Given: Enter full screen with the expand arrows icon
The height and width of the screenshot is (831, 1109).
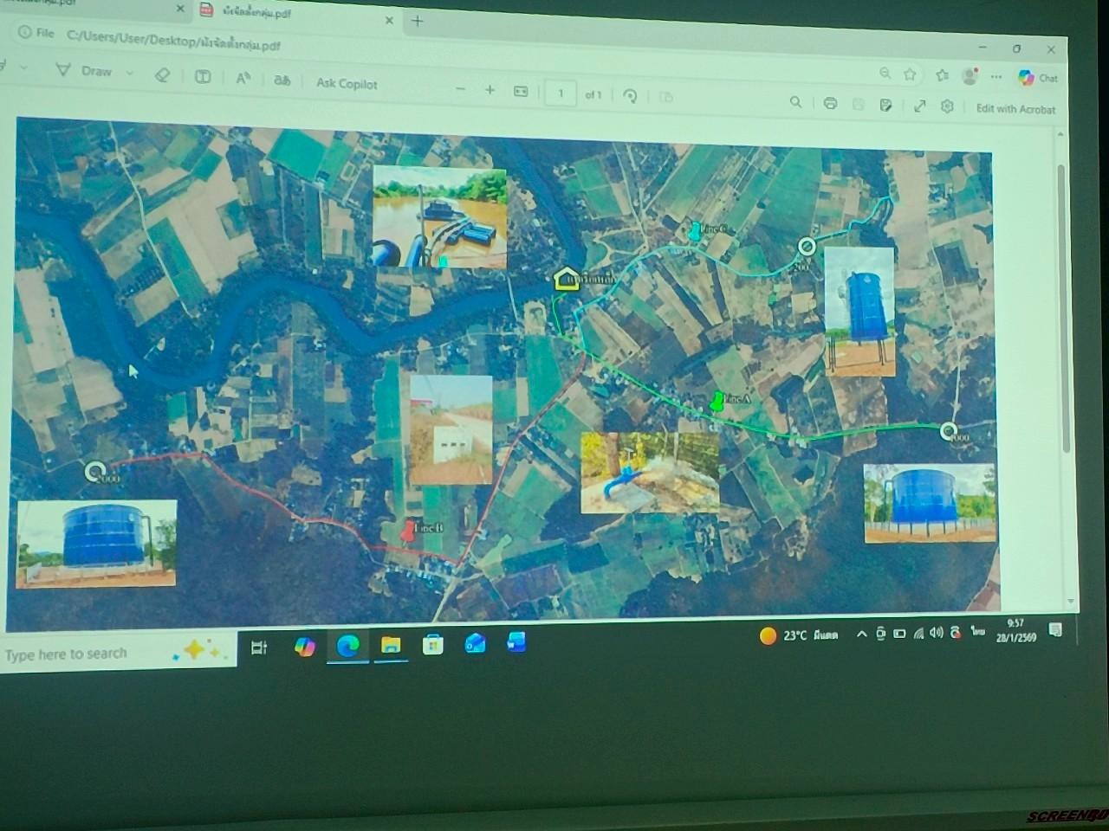Looking at the screenshot, I should coord(919,106).
